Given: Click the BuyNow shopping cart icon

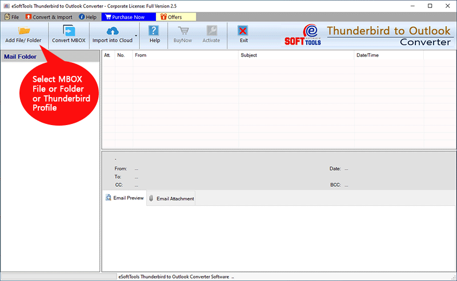Looking at the screenshot, I should pyautogui.click(x=183, y=31).
